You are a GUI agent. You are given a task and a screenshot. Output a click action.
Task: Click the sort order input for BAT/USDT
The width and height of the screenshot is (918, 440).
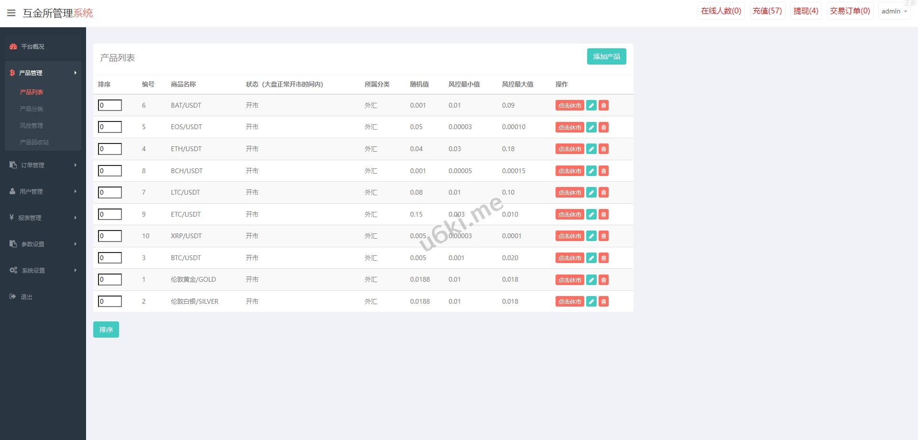click(x=110, y=105)
